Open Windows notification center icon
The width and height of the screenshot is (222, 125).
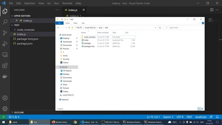point(217,122)
